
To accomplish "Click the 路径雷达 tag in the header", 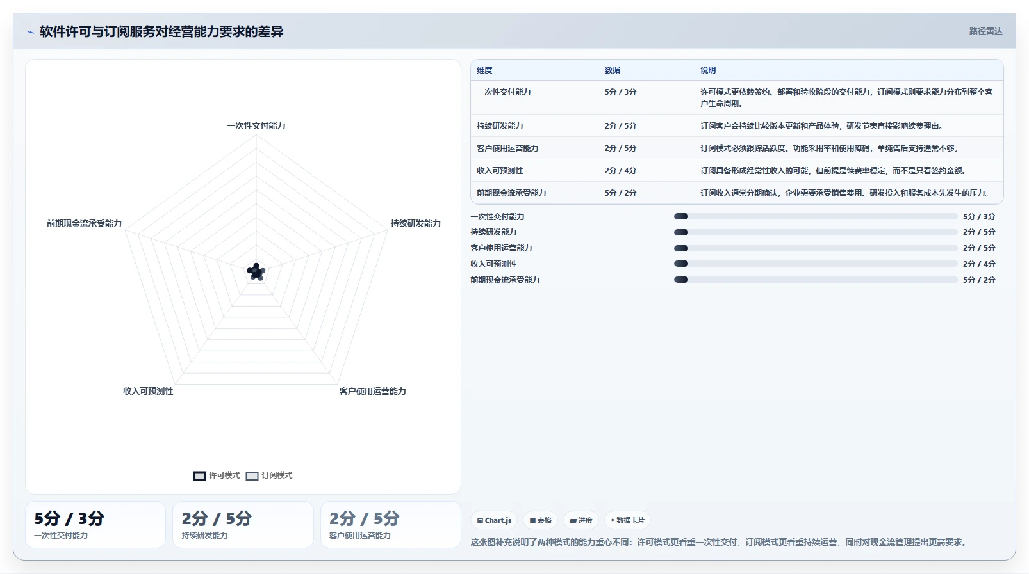I will 985,31.
